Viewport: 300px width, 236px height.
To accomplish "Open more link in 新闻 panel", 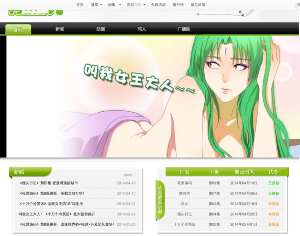I will 128,175.
